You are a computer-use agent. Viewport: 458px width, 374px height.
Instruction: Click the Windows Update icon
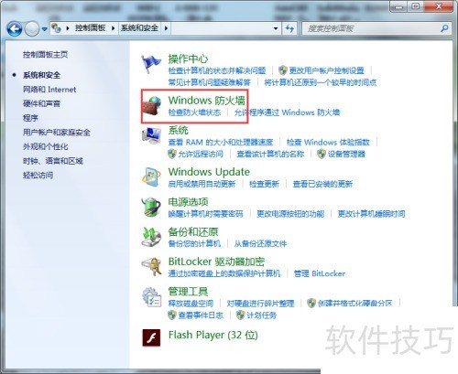[x=151, y=177]
